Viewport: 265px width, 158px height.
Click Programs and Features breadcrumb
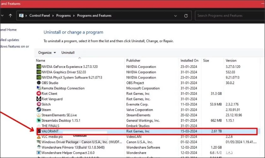coord(94,15)
